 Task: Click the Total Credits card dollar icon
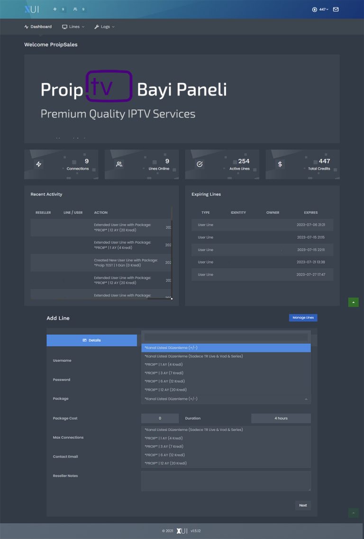coord(280,164)
